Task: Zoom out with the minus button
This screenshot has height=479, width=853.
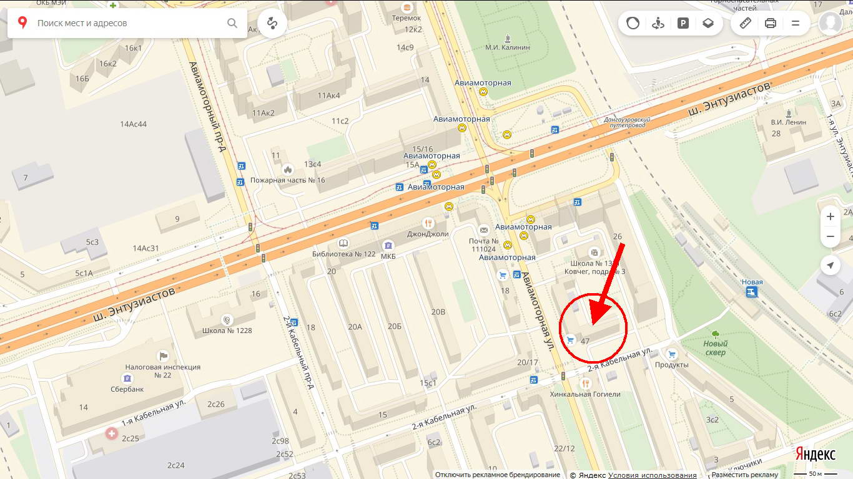Action: tap(830, 237)
